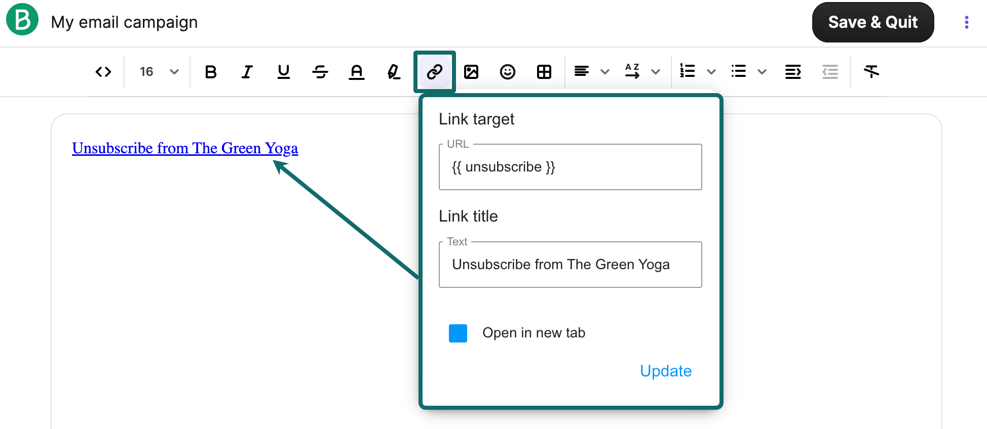Click the URL input field
Viewport: 987px width, 429px height.
coord(570,167)
